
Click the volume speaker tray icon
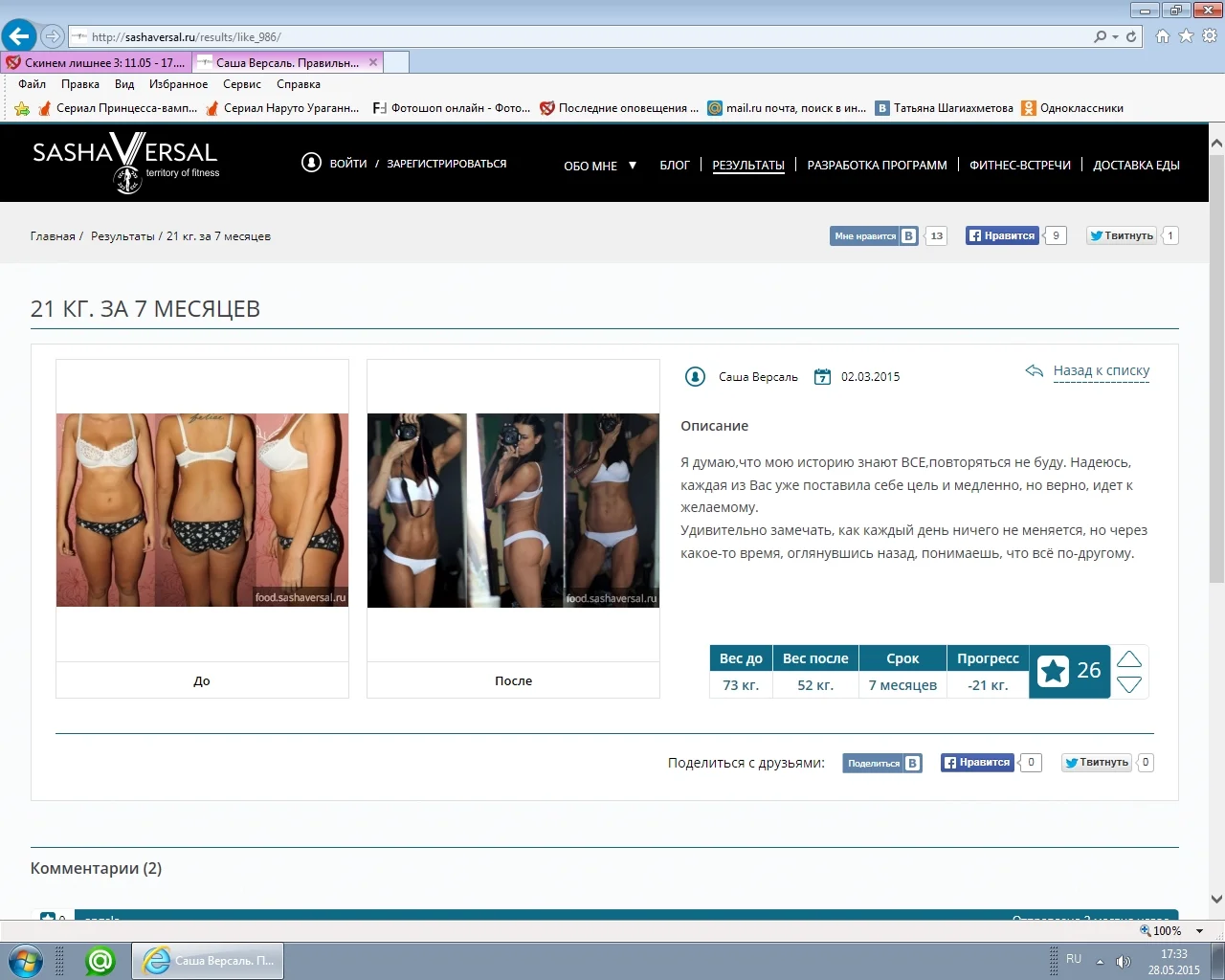pos(1124,962)
